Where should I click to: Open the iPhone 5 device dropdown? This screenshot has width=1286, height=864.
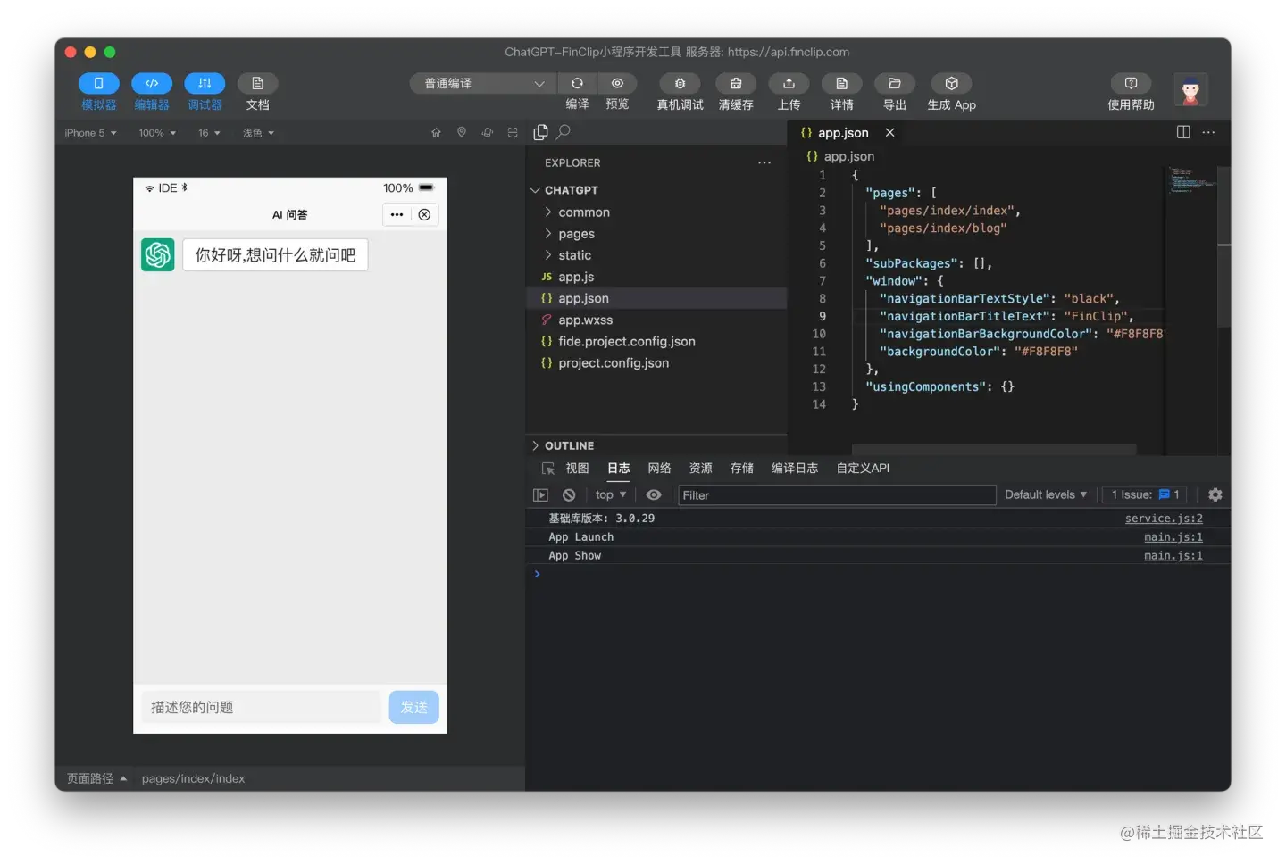90,133
